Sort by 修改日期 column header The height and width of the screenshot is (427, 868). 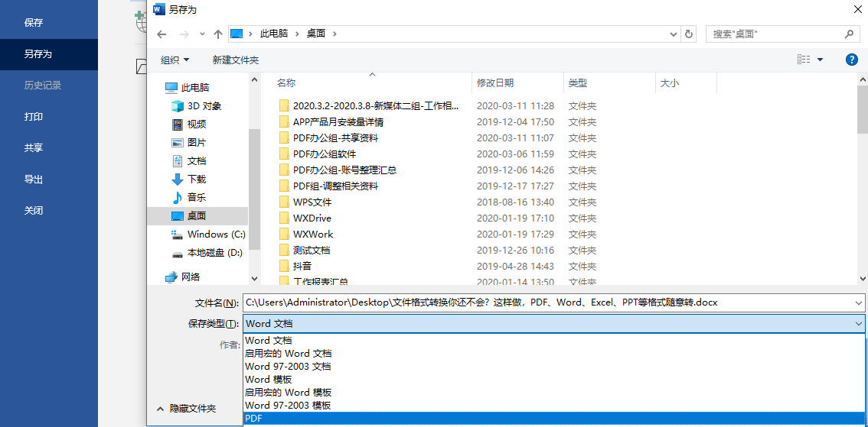click(495, 82)
